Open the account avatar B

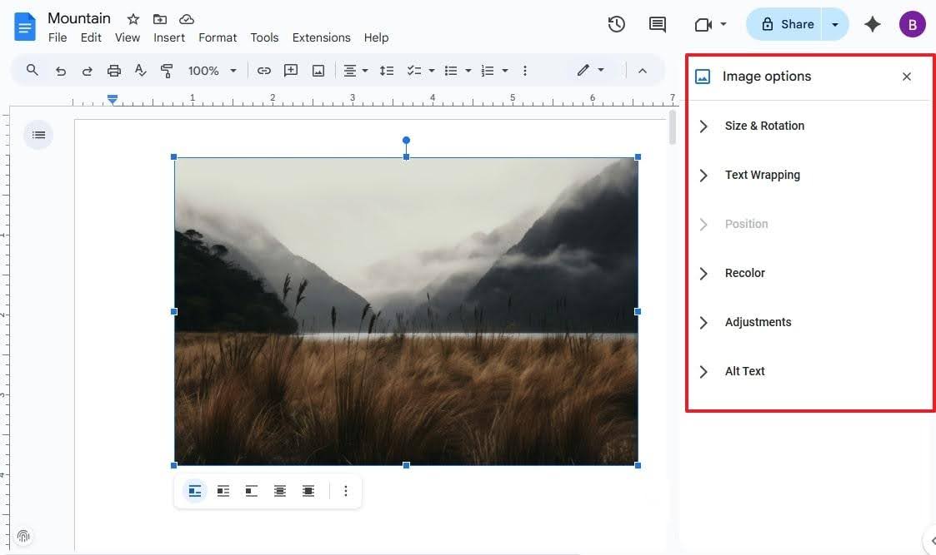(912, 24)
